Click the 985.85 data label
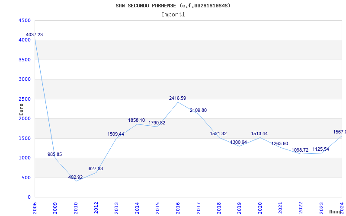Viewport: 346px width, 216px height. click(55, 154)
